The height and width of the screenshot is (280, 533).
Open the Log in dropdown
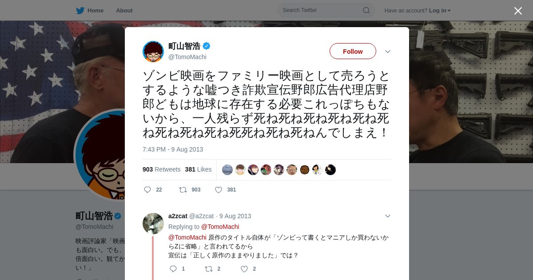coord(440,11)
